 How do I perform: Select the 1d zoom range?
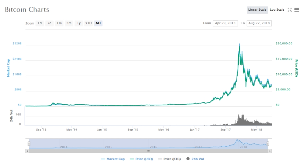coord(40,23)
